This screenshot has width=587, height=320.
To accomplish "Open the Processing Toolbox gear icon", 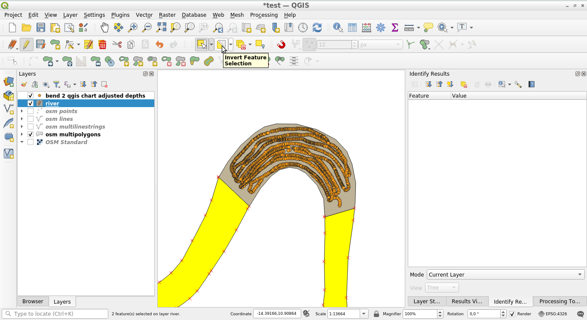I will coord(381,28).
